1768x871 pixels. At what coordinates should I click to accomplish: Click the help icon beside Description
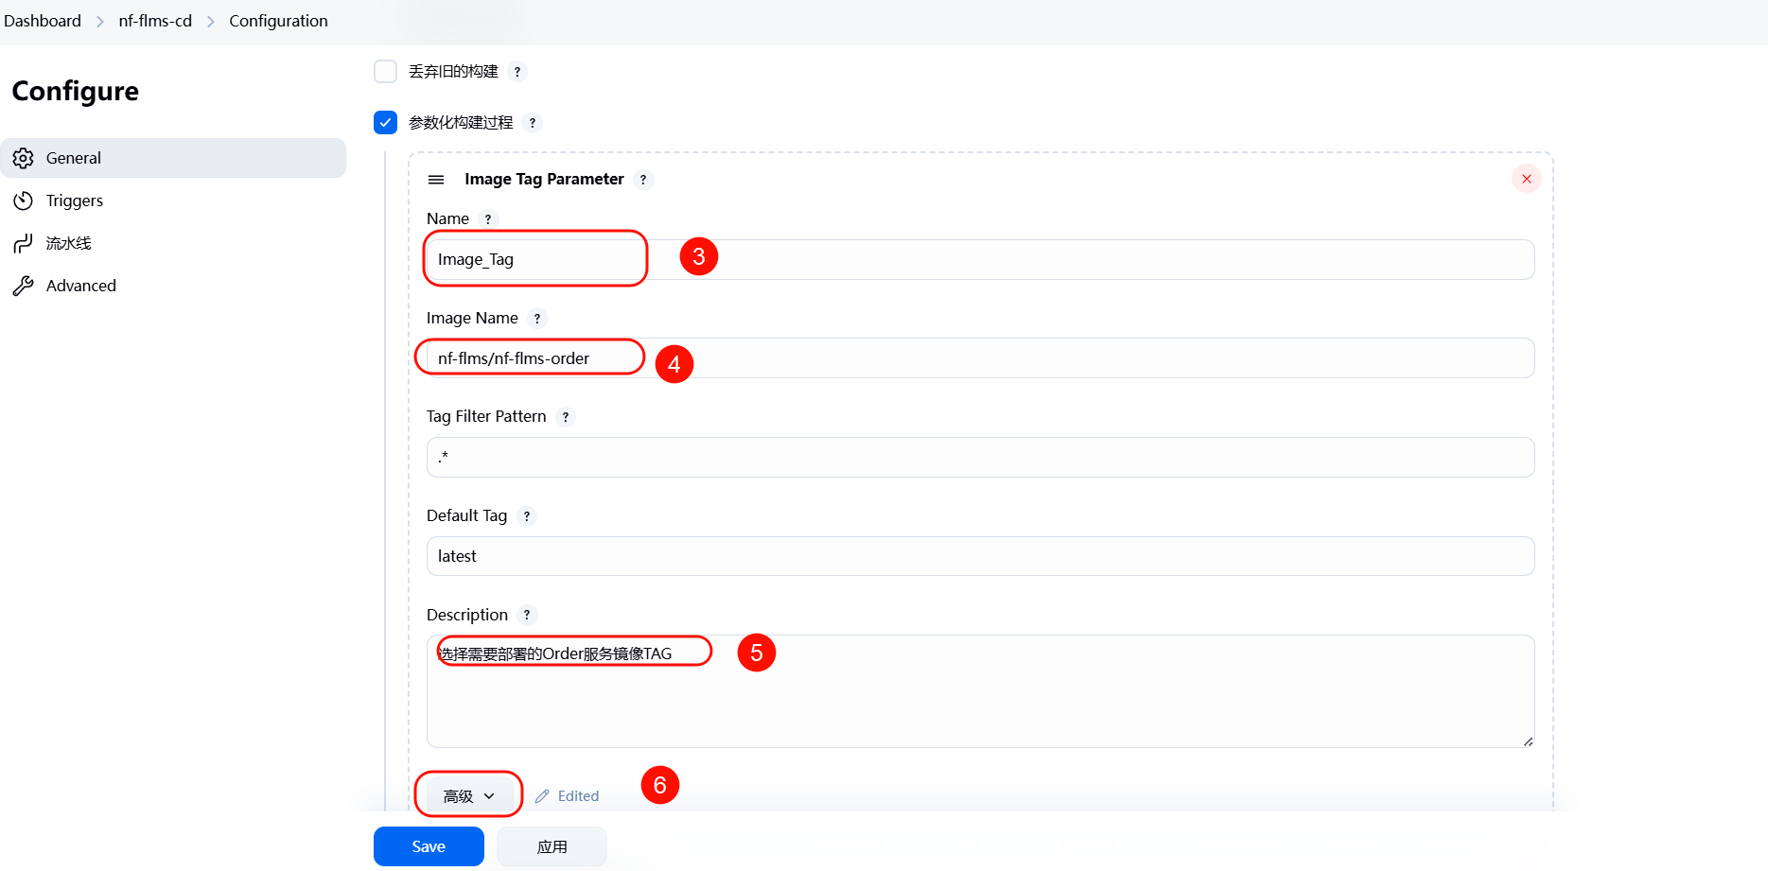(x=527, y=616)
